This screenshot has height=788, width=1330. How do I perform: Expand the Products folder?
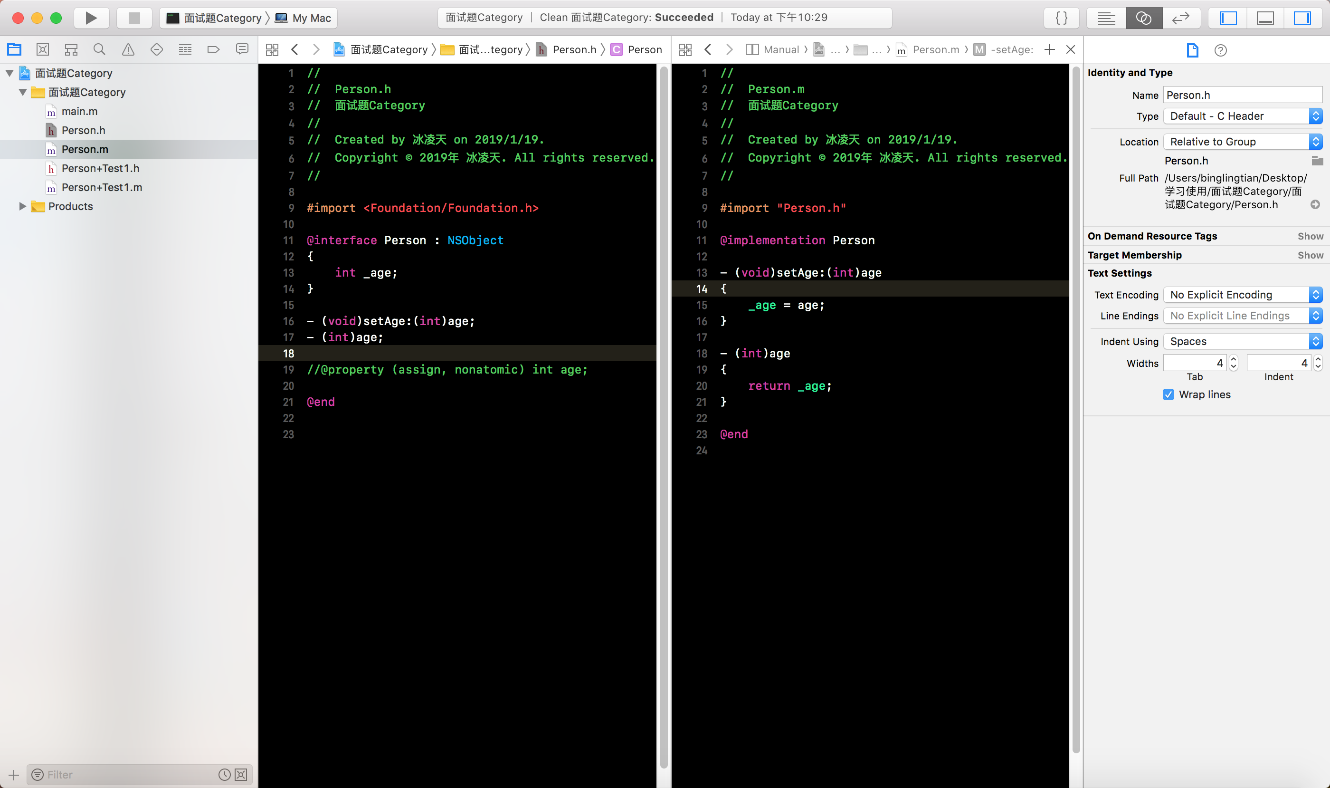click(x=22, y=206)
